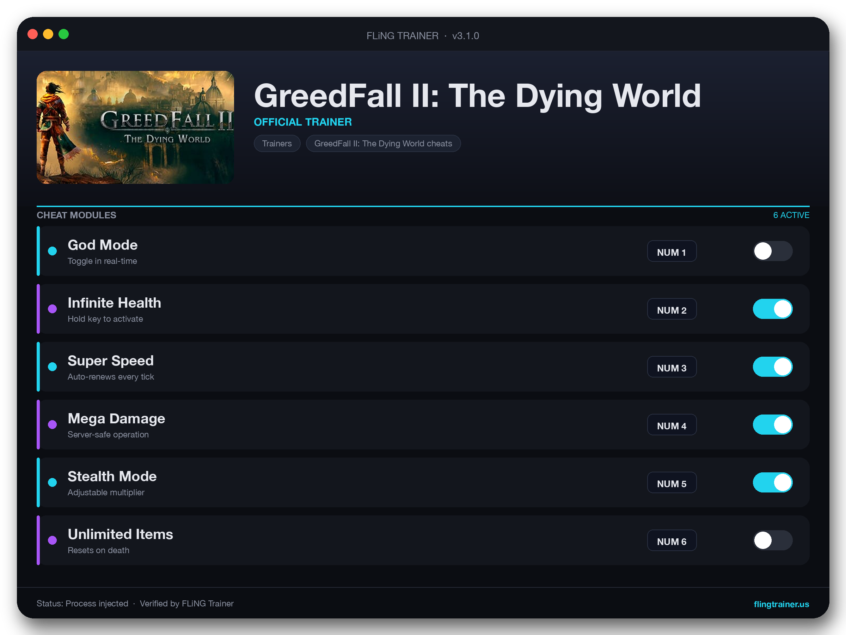Open the Trainers tag chip
846x635 pixels.
click(x=277, y=144)
